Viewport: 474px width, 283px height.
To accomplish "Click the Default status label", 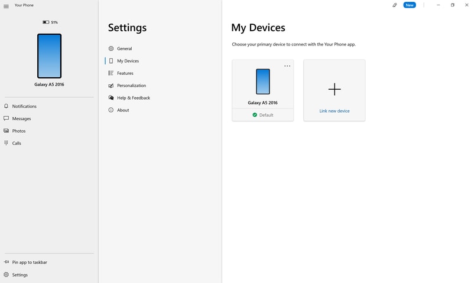I will coord(267,115).
